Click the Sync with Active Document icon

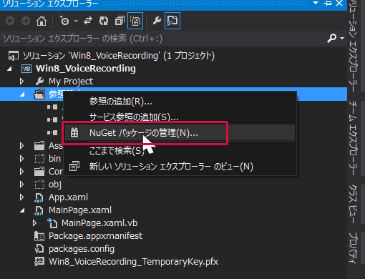(x=88, y=21)
